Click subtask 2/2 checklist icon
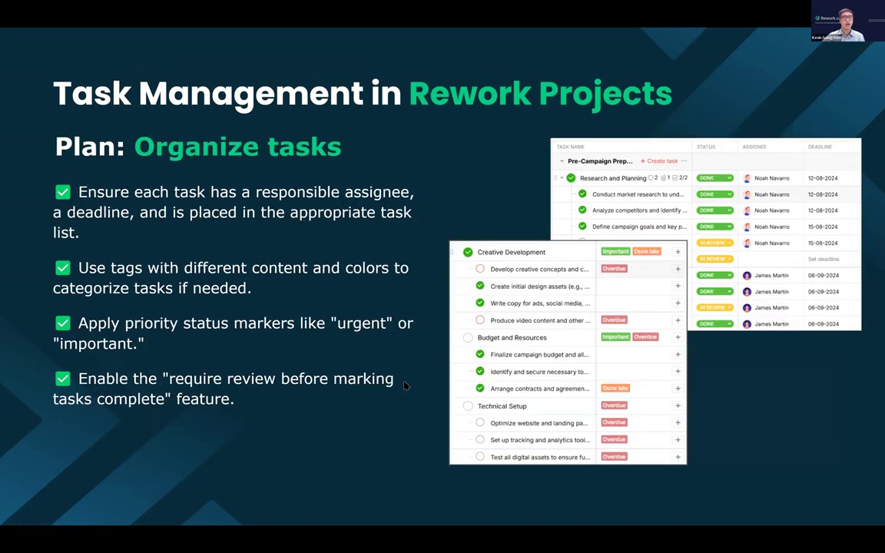885x553 pixels. pos(675,177)
